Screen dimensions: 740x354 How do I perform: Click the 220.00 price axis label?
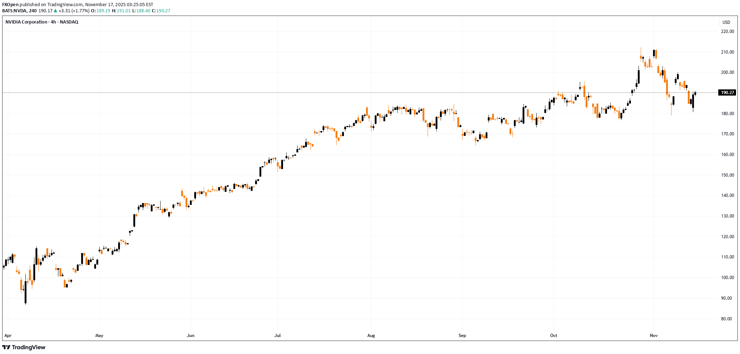[727, 31]
